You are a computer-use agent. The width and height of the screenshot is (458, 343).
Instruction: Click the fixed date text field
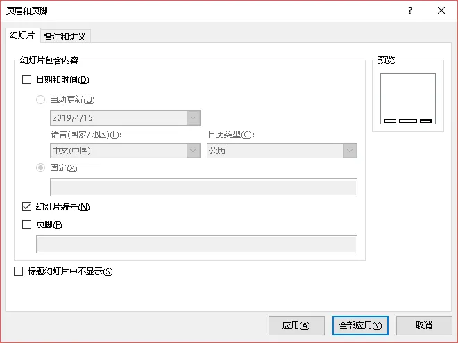click(x=203, y=187)
